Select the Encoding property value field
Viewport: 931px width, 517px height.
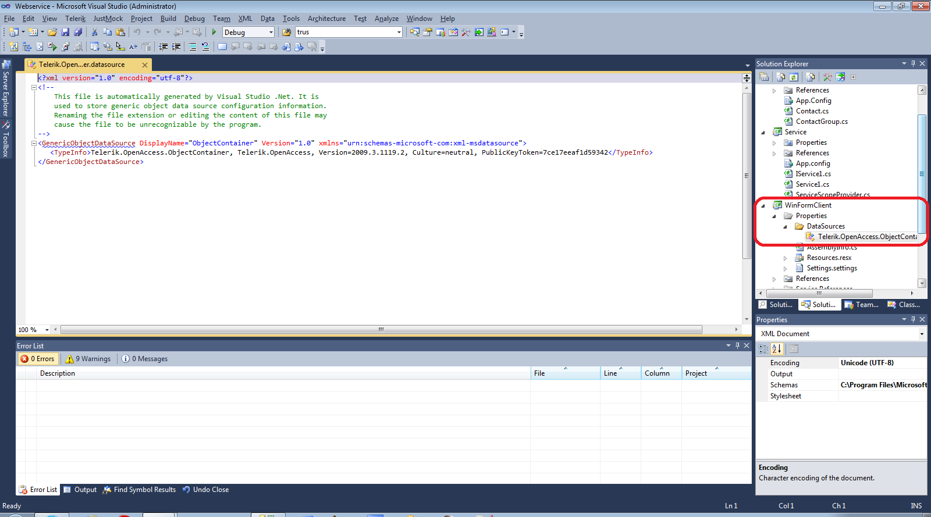click(883, 363)
